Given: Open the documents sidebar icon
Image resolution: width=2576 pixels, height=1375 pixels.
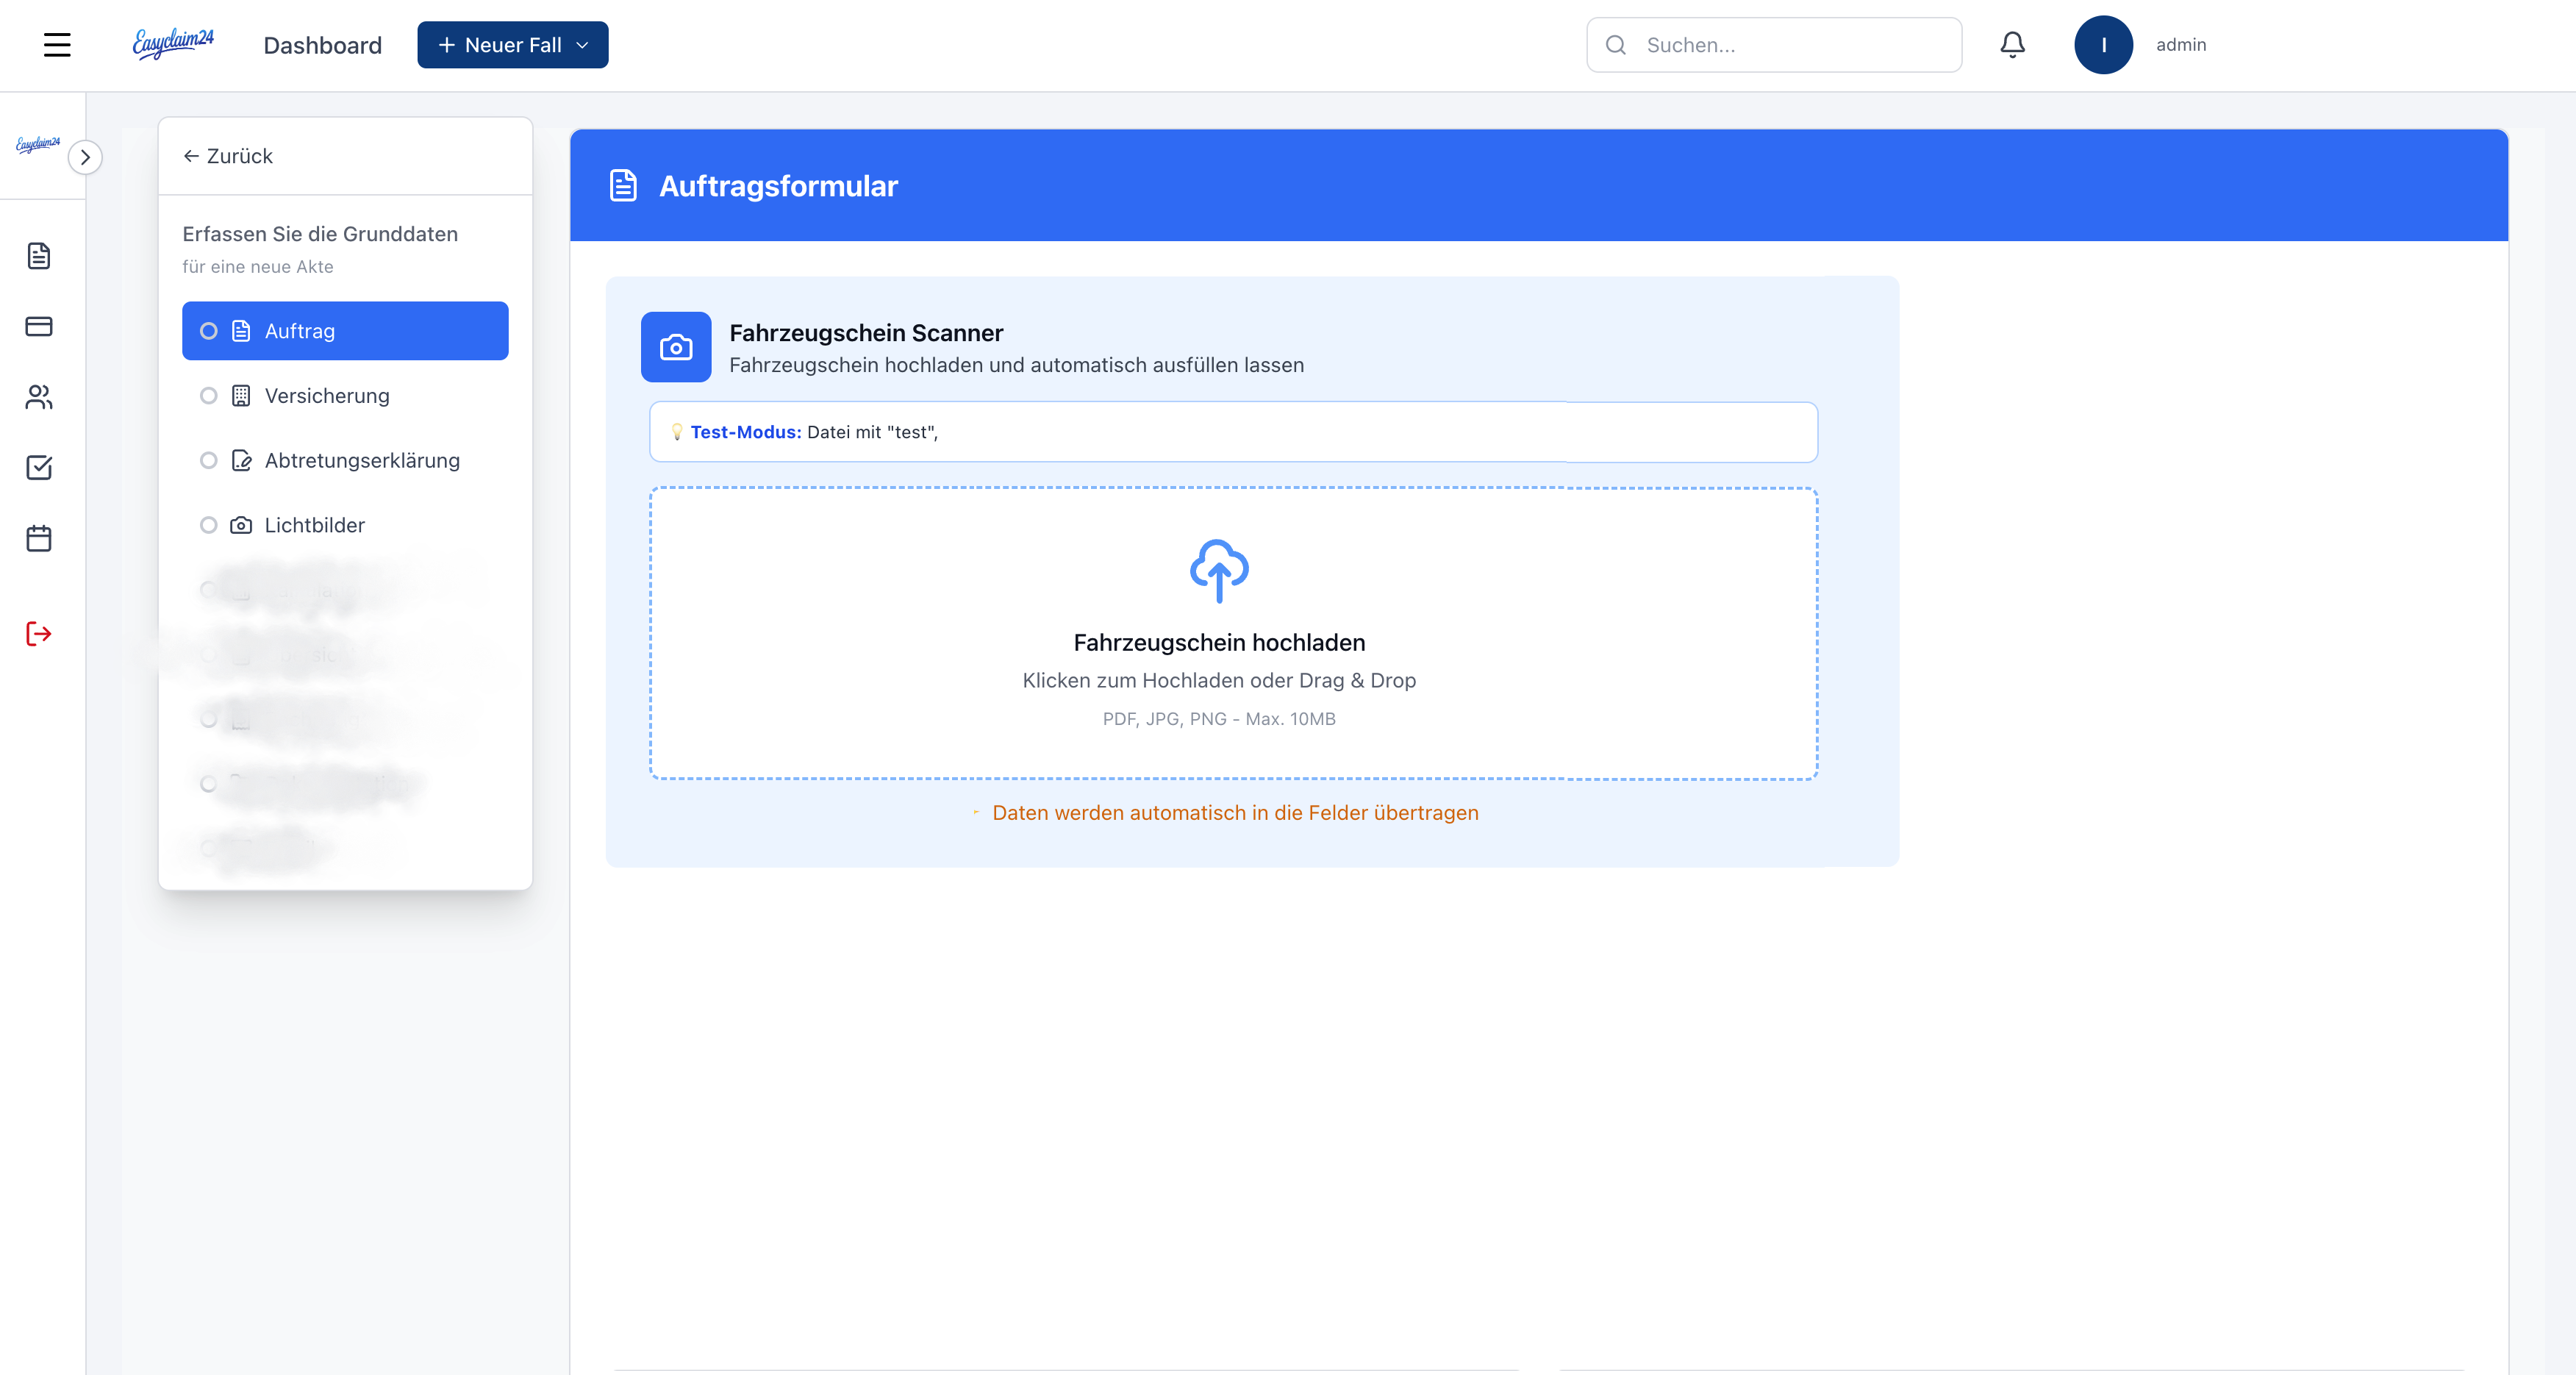Looking at the screenshot, I should coord(39,256).
